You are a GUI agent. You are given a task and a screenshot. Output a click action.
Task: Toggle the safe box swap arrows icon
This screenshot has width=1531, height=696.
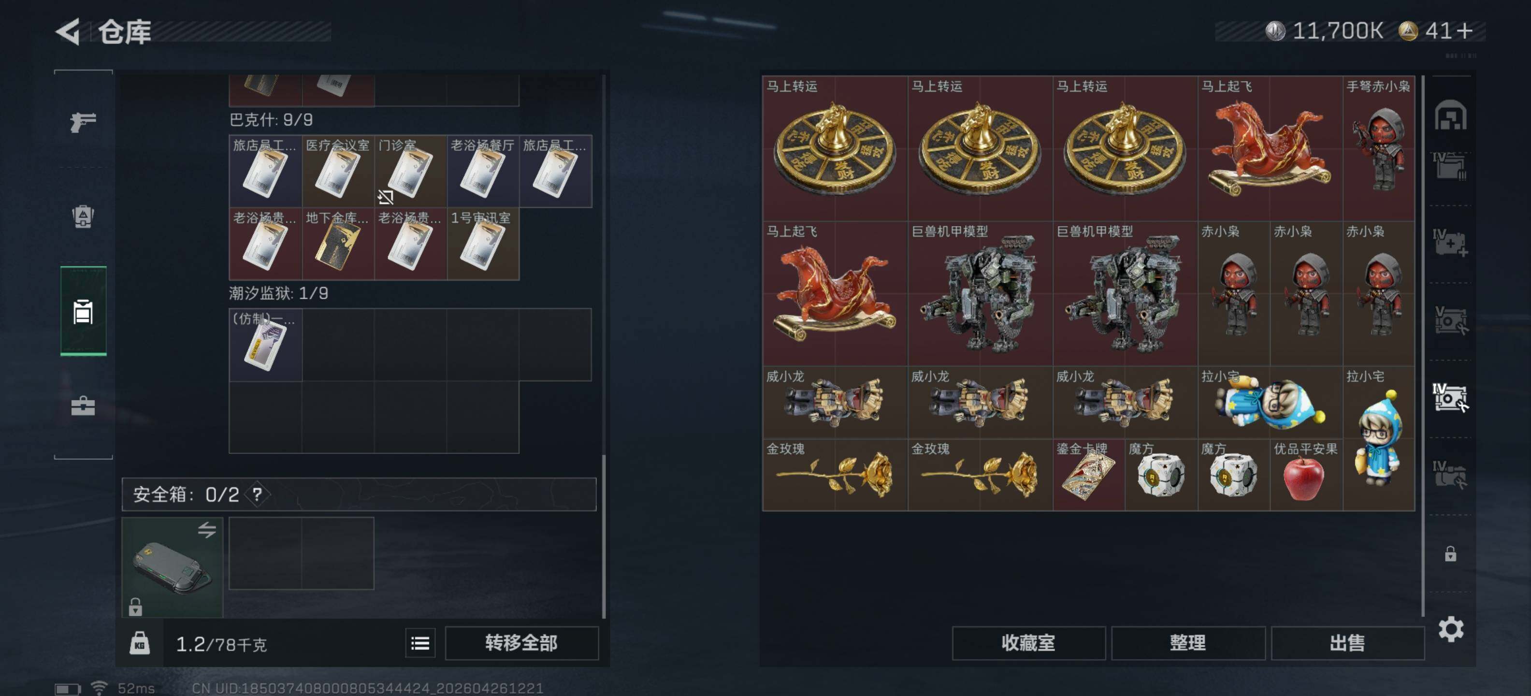(207, 530)
